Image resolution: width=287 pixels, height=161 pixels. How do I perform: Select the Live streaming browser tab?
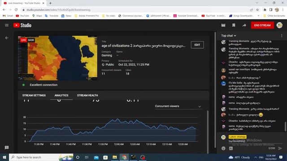pos(24,3)
